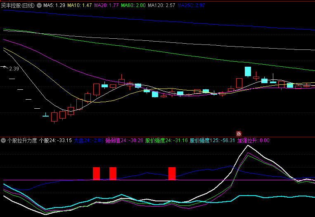Select the 贤丰控股(日线) title label
Viewport: 315px width, 217px height.
click(18, 5)
